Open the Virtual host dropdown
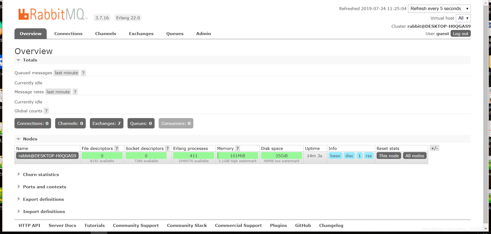Viewport: 491px width, 234px height. 463,18
